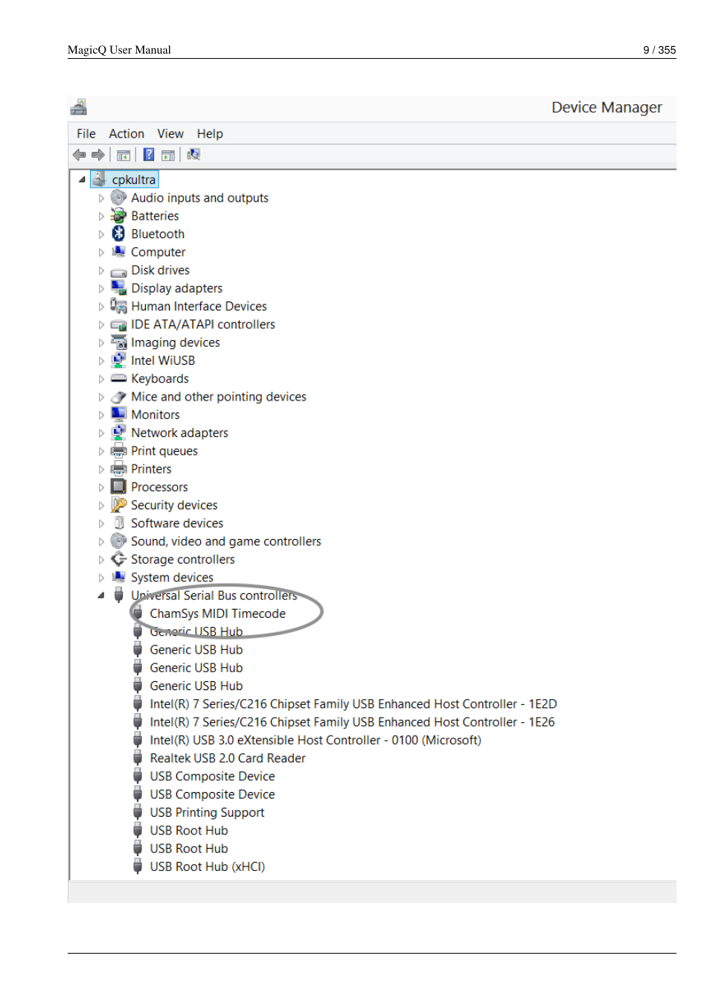710x1005 pixels.
Task: Open the Action menu
Action: tap(127, 134)
